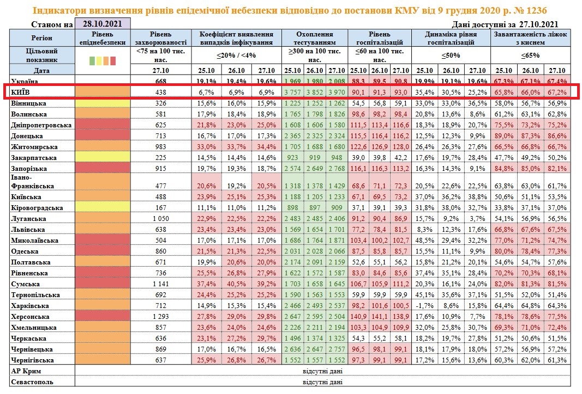582x394 pixels.
Task: Select the date cell 28.10.2021
Action: coord(103,24)
